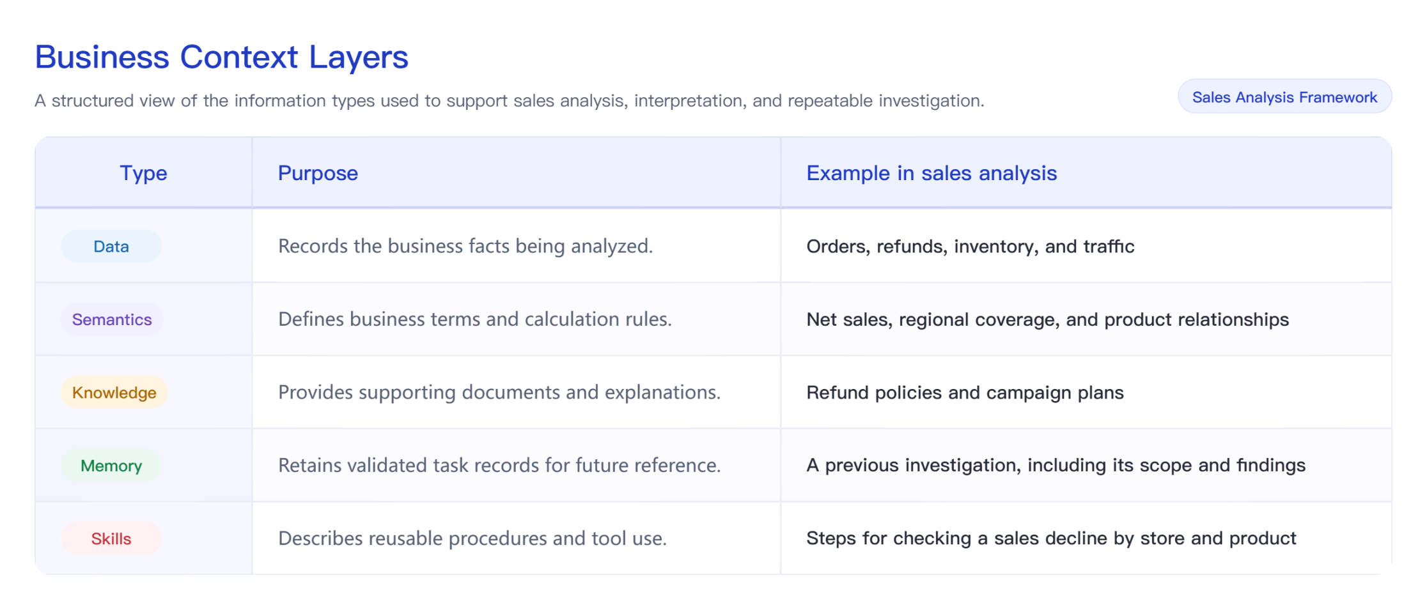
Task: Select the Type column header
Action: [143, 173]
